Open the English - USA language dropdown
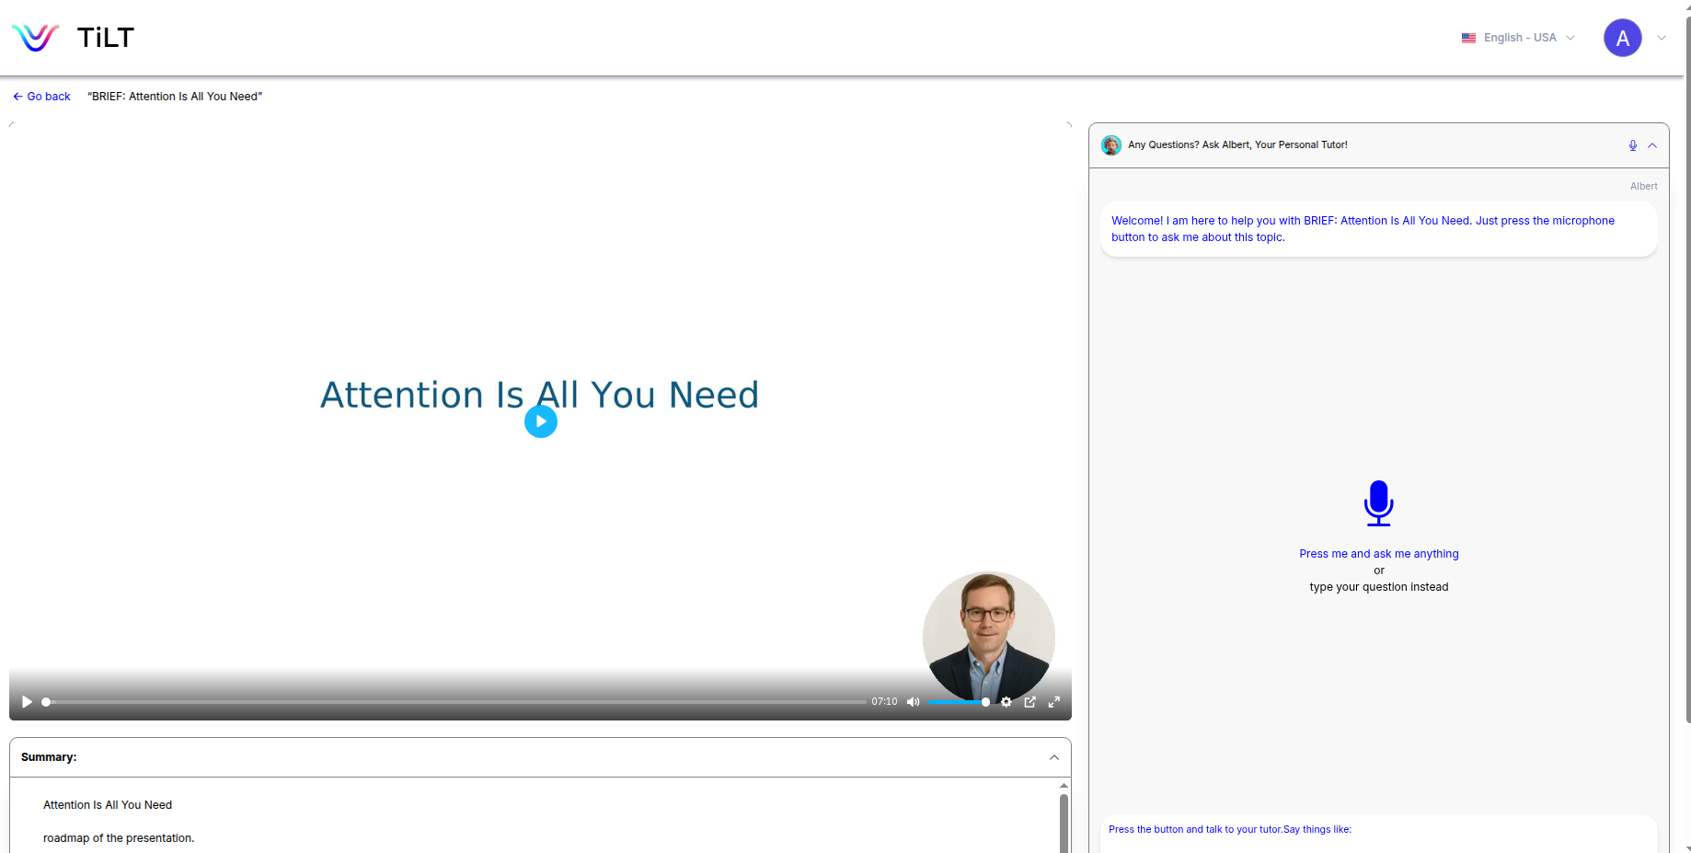The height and width of the screenshot is (853, 1691). coord(1518,38)
